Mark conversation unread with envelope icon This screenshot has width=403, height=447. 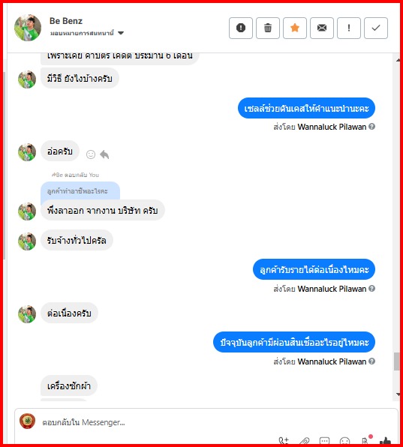pos(322,28)
